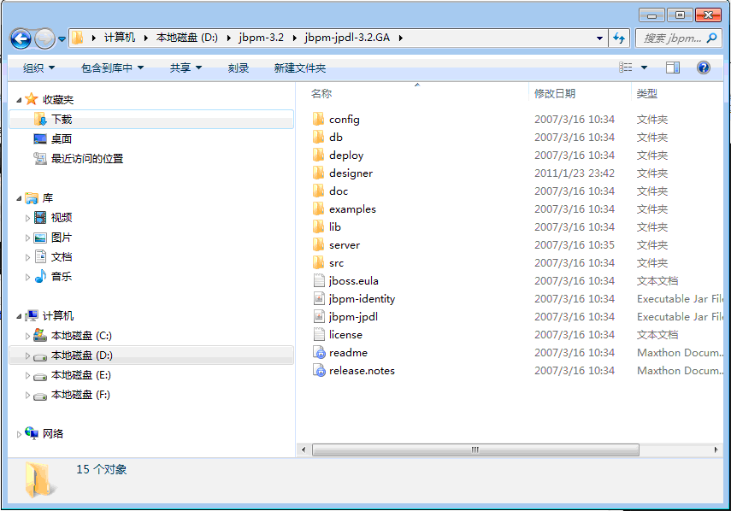The width and height of the screenshot is (731, 511).
Task: Collapse the 收藏夹 tree group
Action: pos(19,100)
